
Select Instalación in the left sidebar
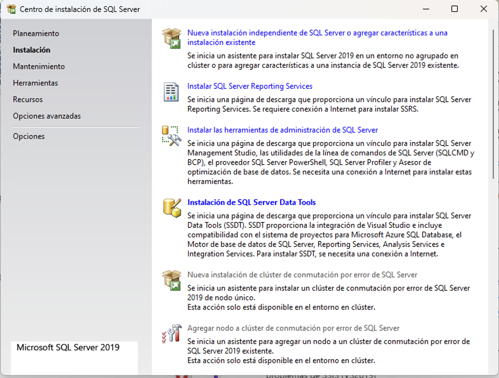pyautogui.click(x=31, y=50)
